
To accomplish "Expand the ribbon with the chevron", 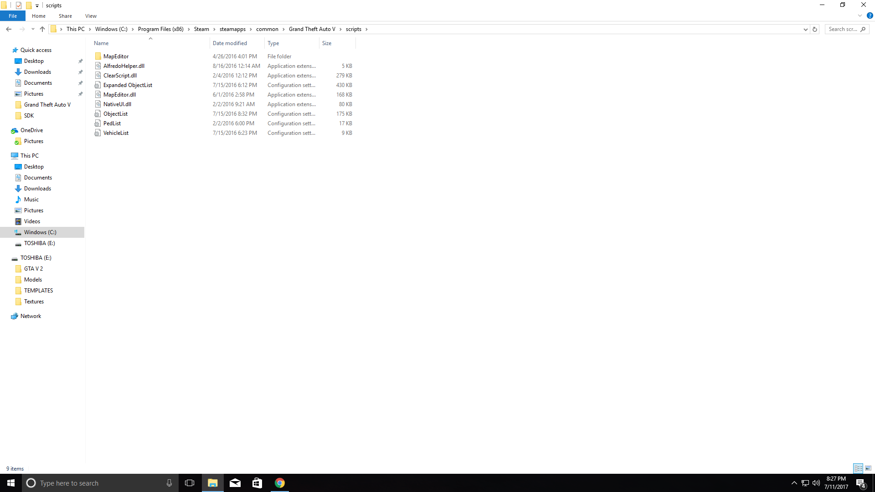I will [x=860, y=15].
